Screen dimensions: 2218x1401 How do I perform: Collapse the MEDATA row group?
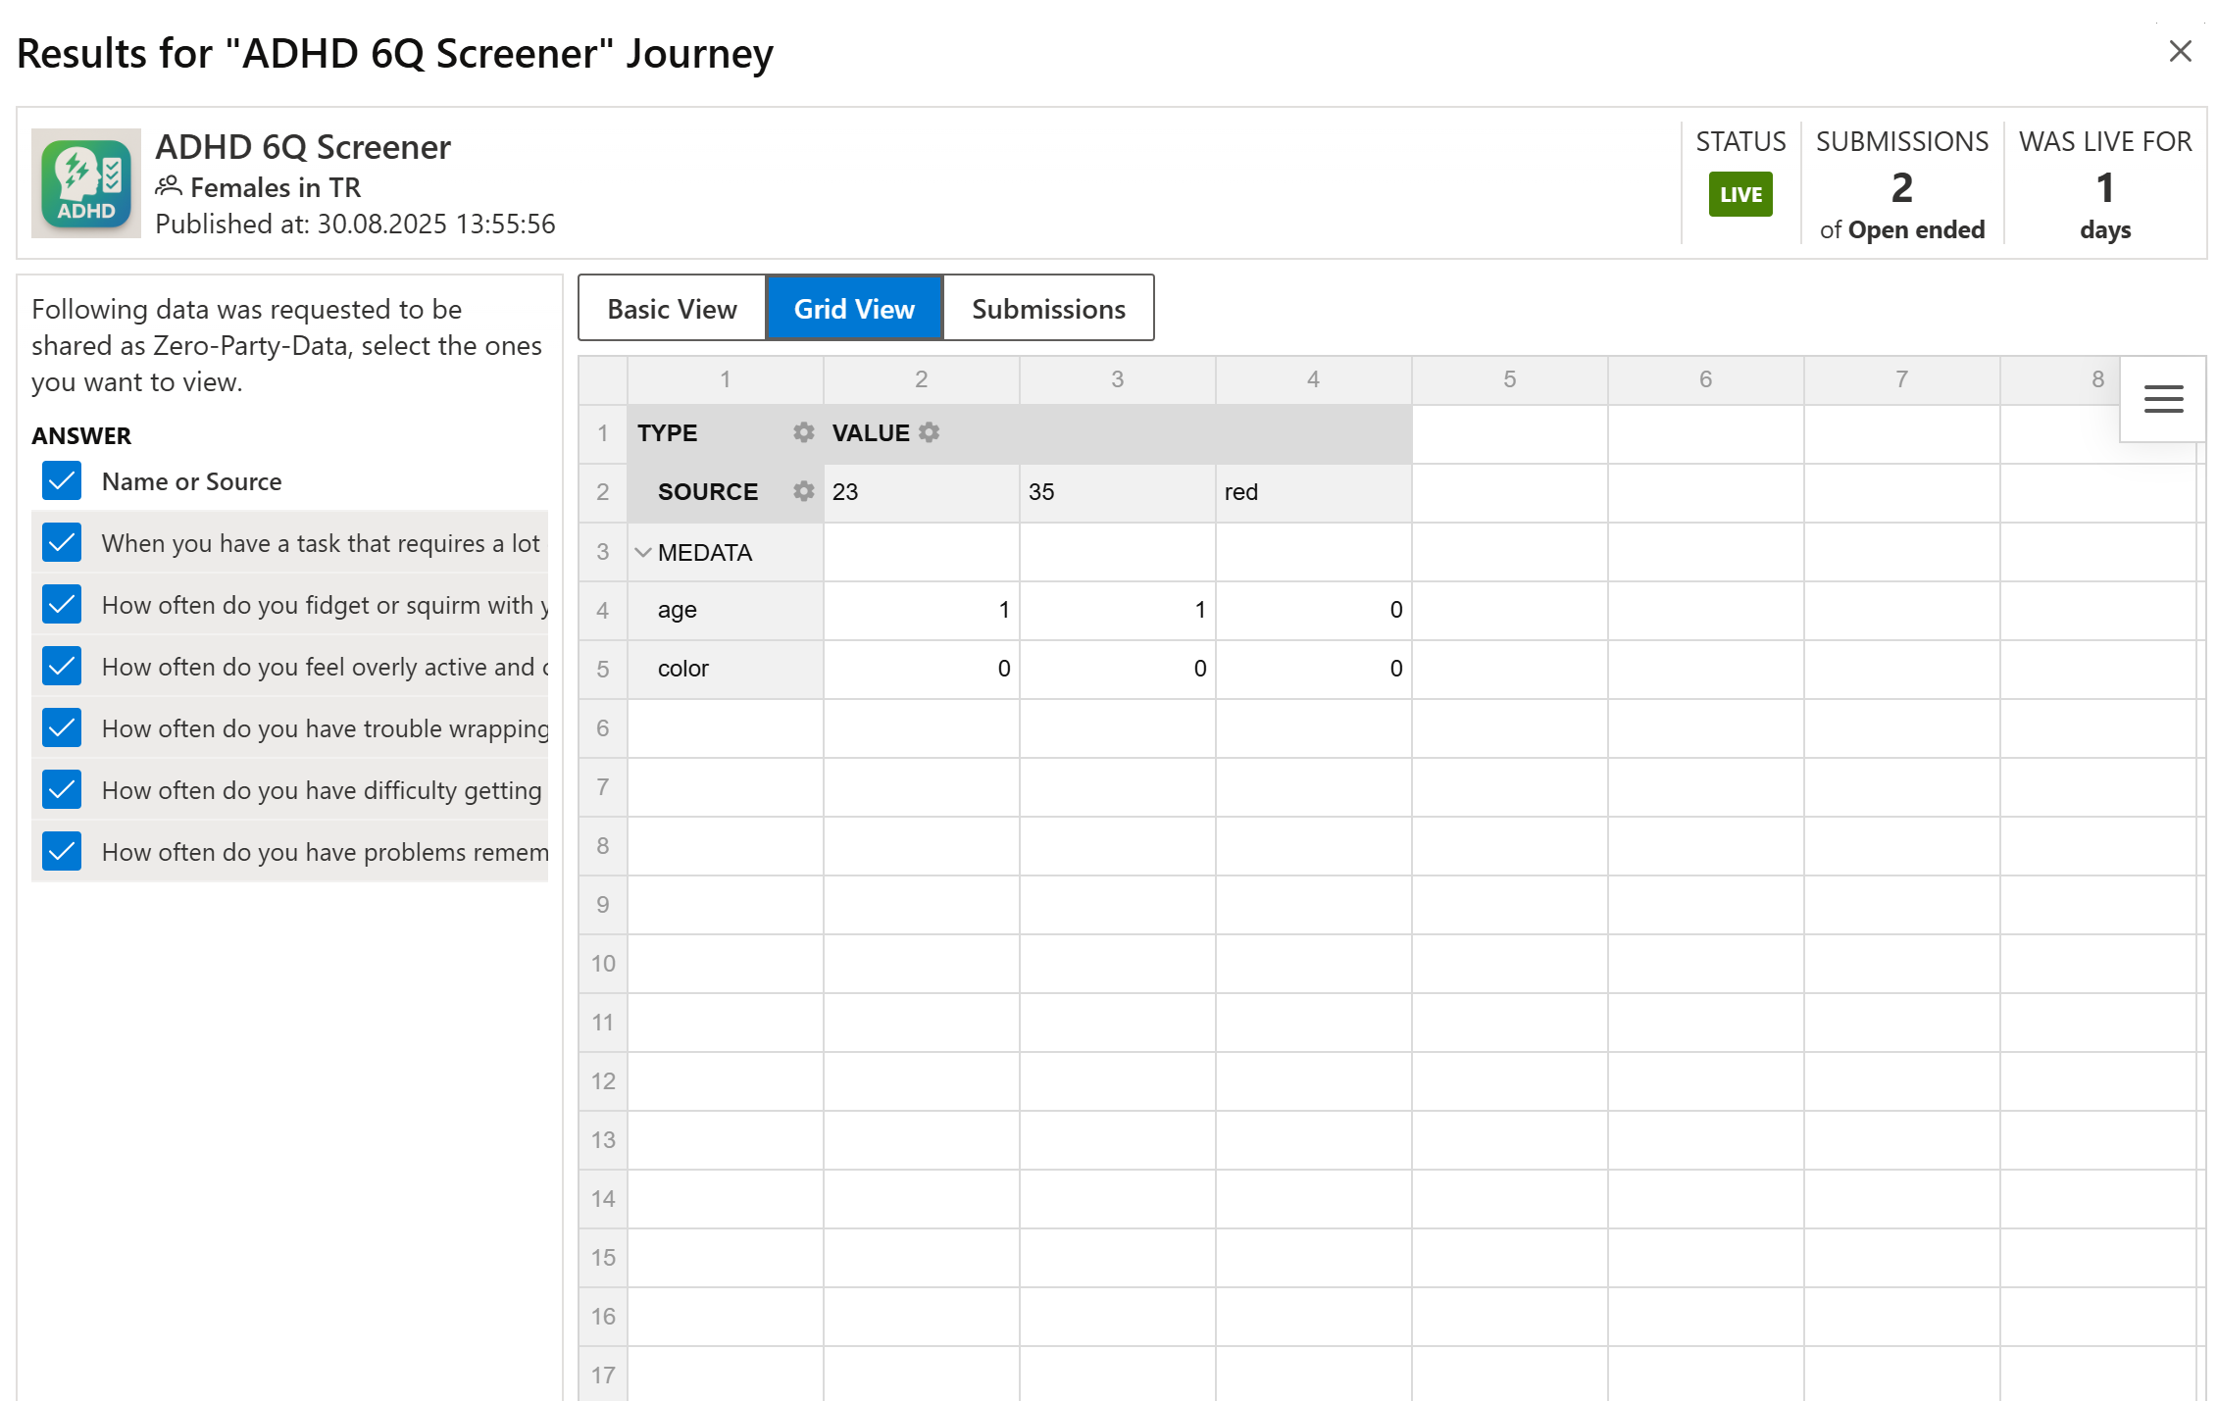click(643, 552)
